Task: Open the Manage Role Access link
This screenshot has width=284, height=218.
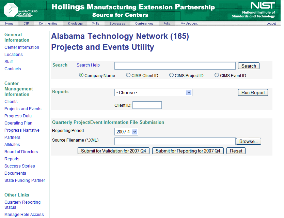Action: coord(24,214)
